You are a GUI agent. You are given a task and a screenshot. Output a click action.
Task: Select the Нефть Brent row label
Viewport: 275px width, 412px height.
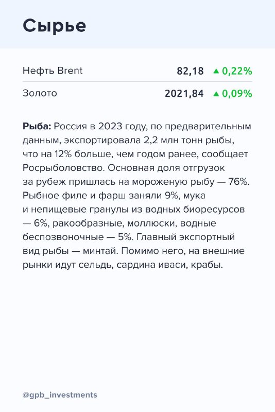tap(53, 71)
